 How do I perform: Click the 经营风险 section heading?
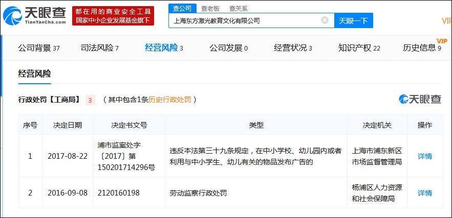tap(35, 74)
